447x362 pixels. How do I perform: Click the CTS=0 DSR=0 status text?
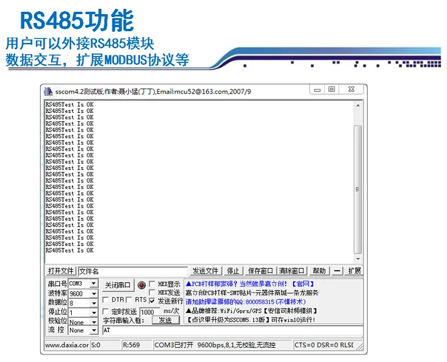pyautogui.click(x=324, y=345)
